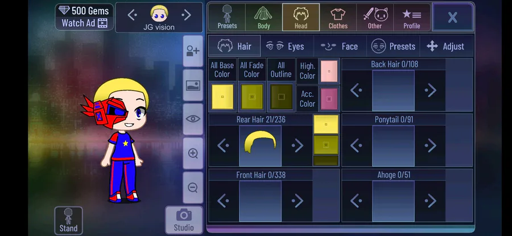Close the editor with X button
512x236 pixels.
[x=453, y=17]
